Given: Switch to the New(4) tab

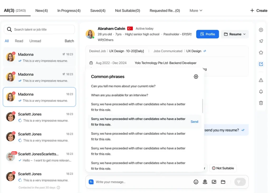Looking at the screenshot, I should pyautogui.click(x=41, y=11).
